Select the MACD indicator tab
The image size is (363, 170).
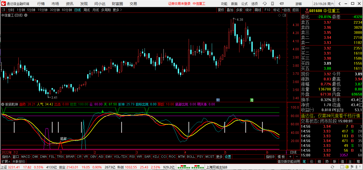coord(26,157)
